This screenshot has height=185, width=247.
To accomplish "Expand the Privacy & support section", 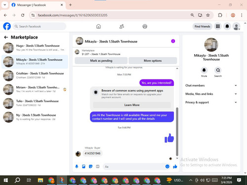I will (x=211, y=102).
